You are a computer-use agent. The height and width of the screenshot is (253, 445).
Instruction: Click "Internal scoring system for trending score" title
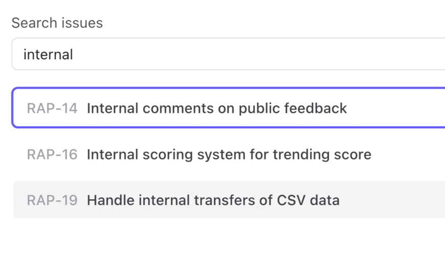click(229, 154)
